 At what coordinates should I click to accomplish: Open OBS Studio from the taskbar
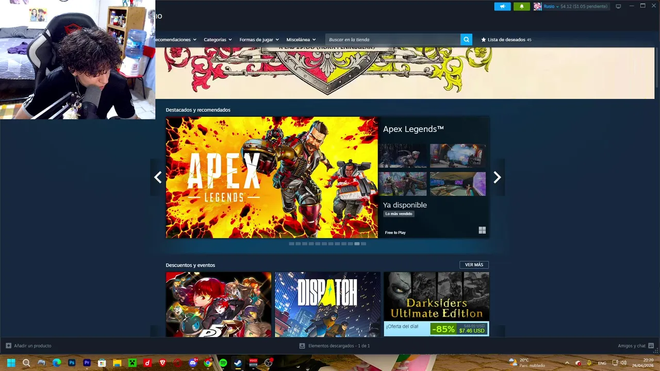(268, 363)
